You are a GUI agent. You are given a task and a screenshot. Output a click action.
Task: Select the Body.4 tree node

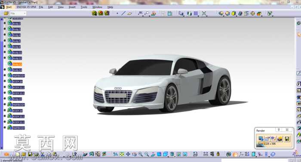tap(16, 35)
